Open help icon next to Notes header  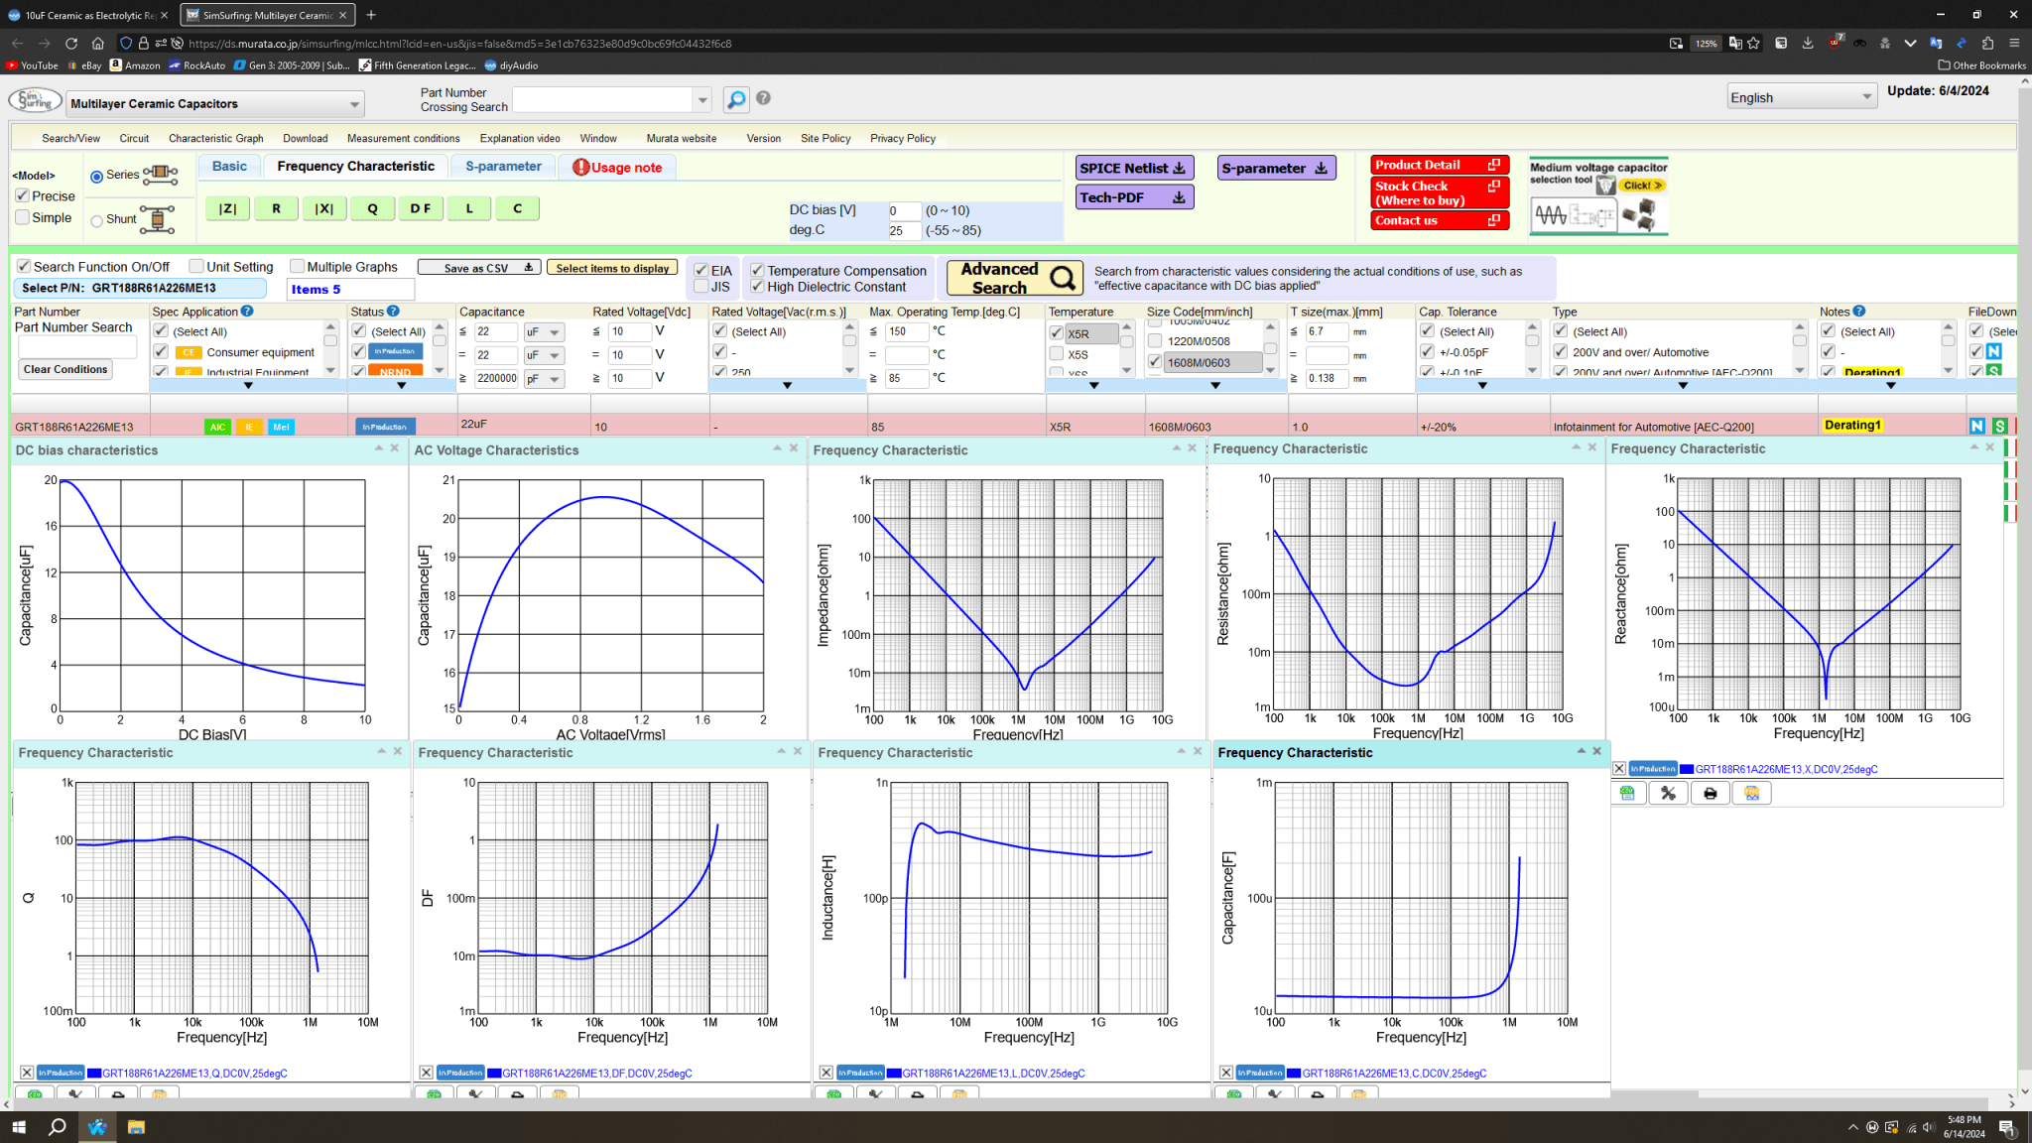pos(1859,312)
